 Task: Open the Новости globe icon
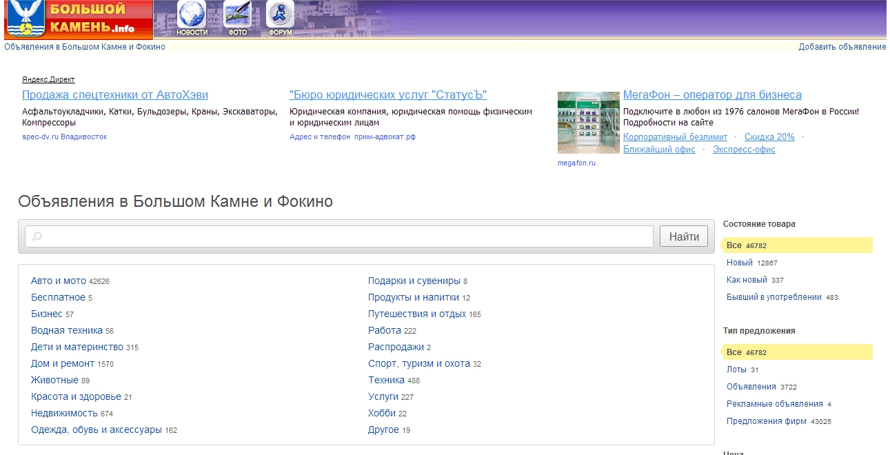pos(192,17)
